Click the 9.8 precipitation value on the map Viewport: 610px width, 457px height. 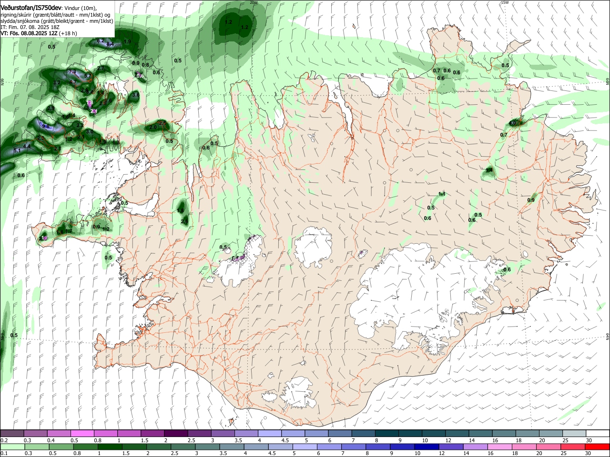tap(46, 126)
